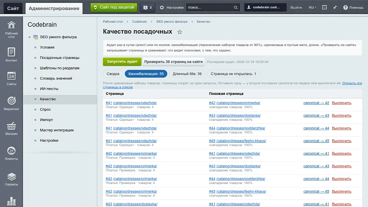
Task: Open the Рабочий стол sidebar icon
Action: point(11,29)
